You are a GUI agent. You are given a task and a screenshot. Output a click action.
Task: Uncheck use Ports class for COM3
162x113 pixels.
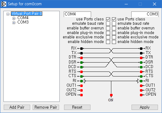coord(114,19)
